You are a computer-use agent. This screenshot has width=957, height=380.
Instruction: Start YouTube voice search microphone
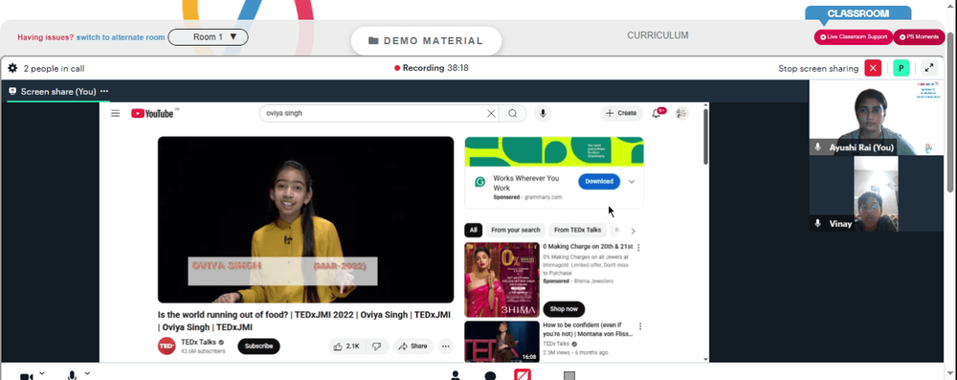[x=543, y=113]
